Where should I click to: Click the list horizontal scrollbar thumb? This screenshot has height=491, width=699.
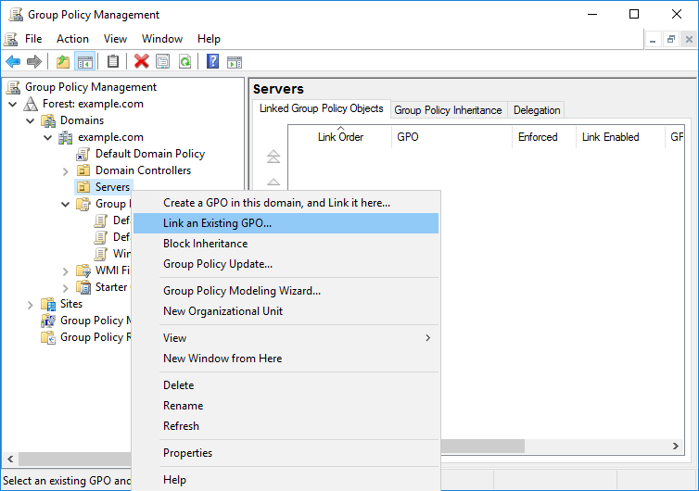(x=482, y=446)
